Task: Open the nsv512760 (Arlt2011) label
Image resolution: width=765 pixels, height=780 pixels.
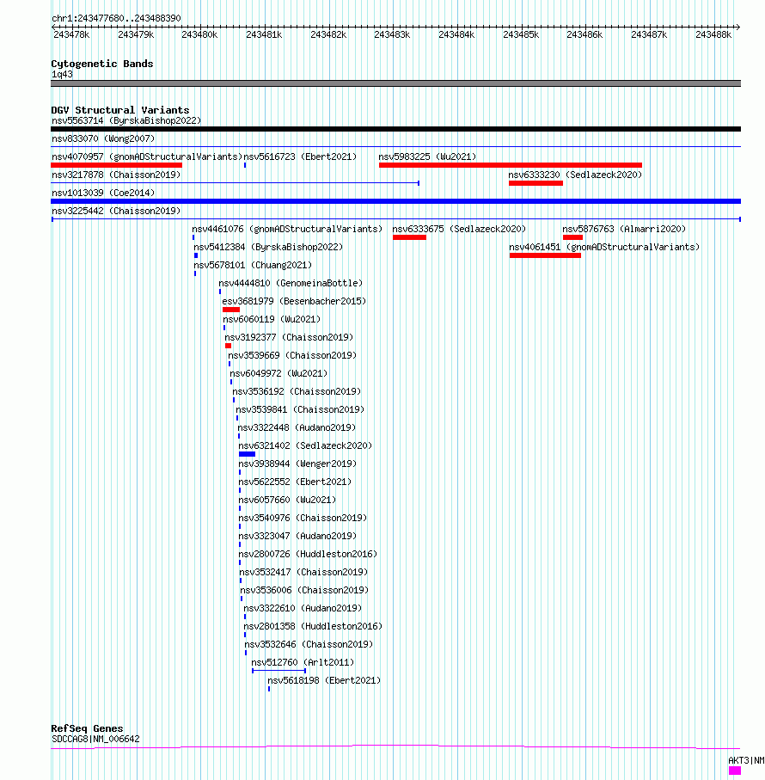Action: [303, 662]
